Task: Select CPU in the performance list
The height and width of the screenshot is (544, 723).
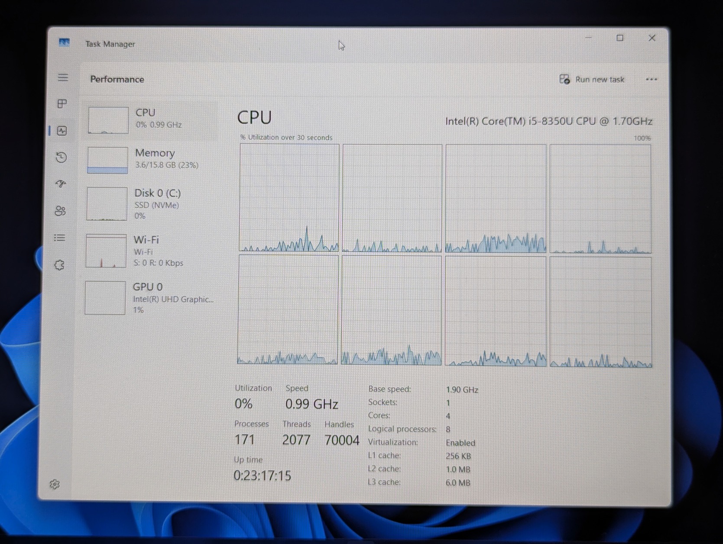Action: click(150, 120)
